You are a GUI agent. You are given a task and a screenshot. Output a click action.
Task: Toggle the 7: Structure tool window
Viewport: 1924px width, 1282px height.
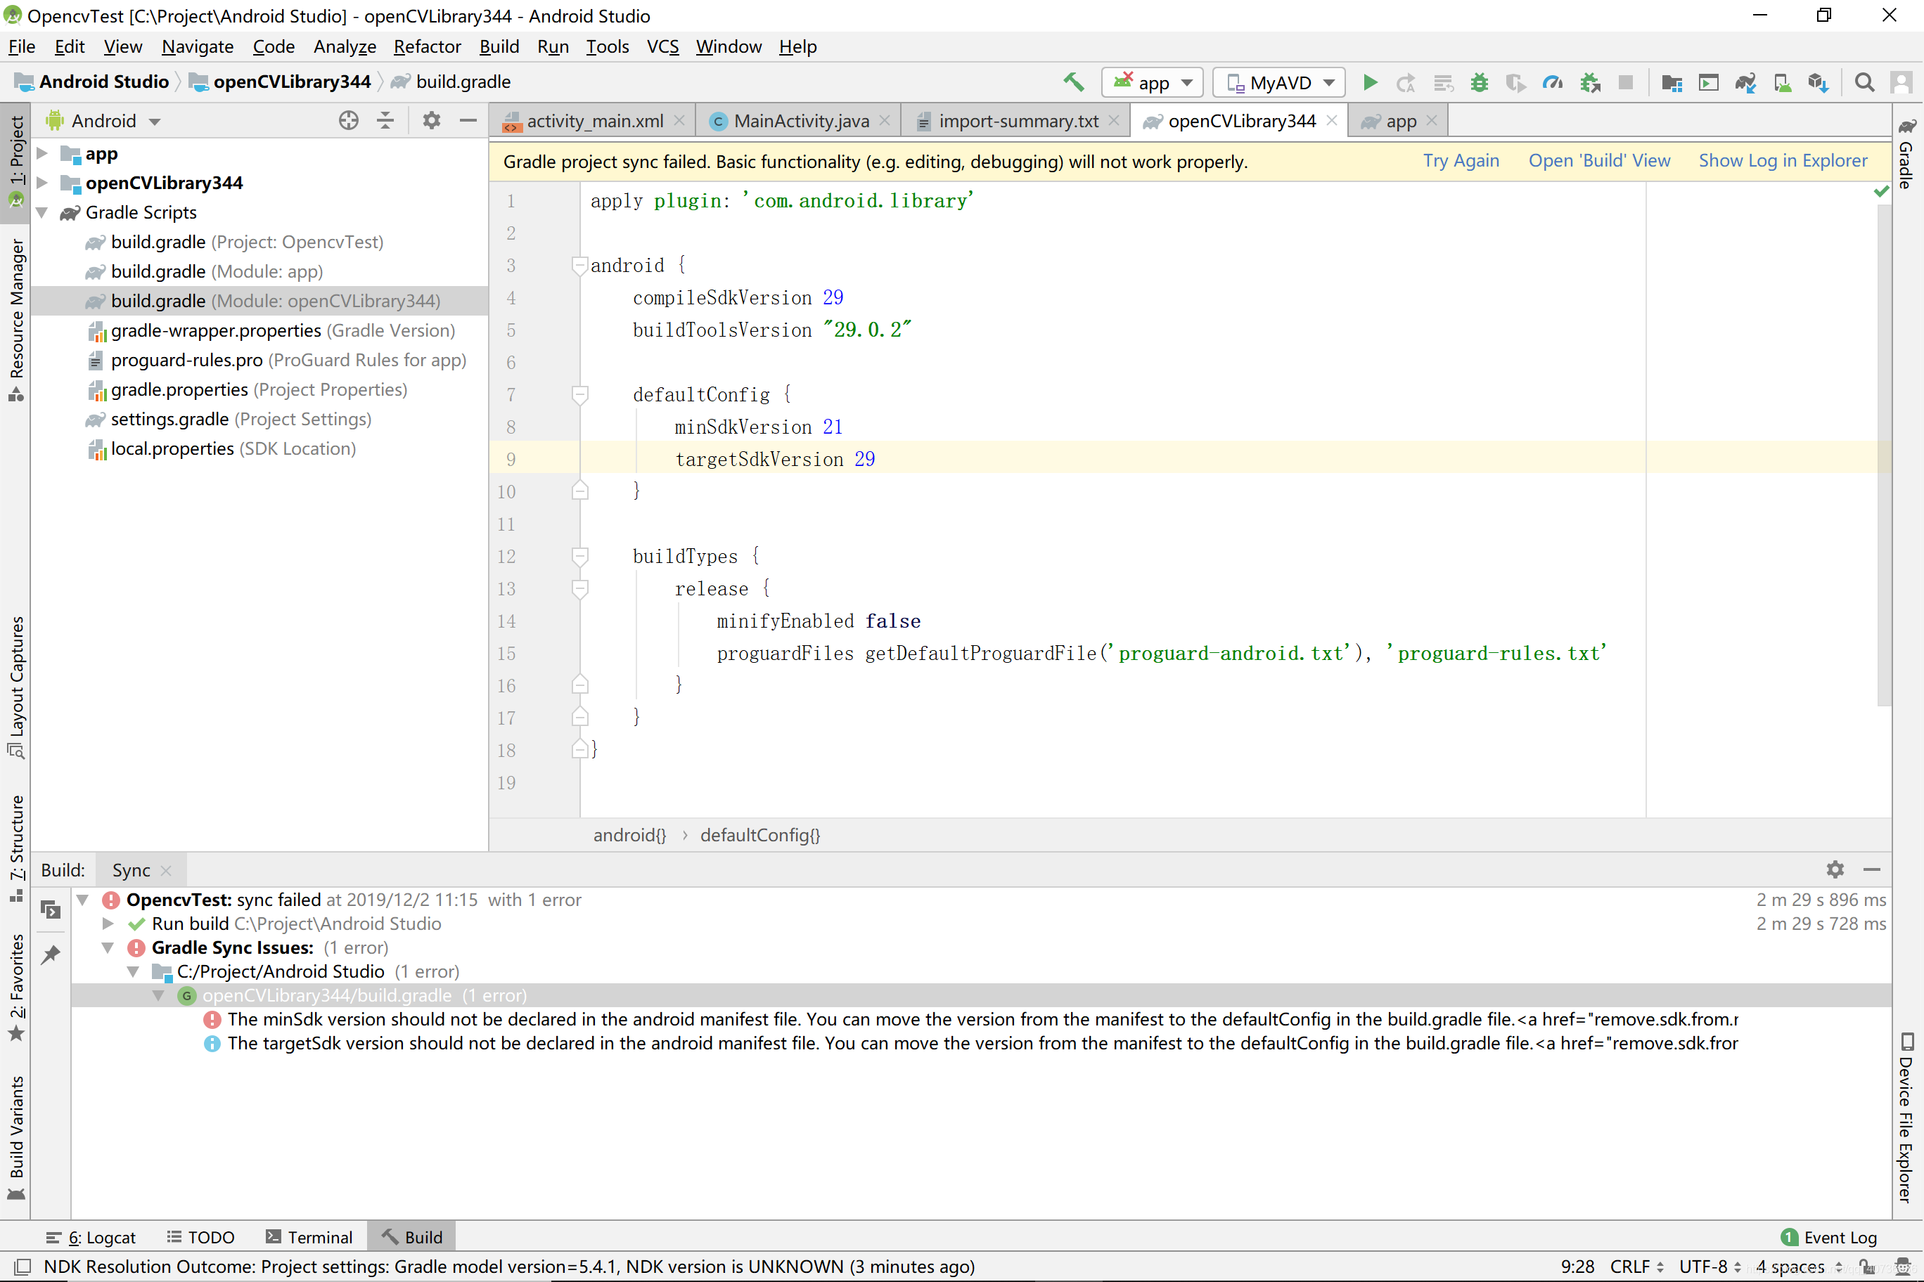click(15, 847)
